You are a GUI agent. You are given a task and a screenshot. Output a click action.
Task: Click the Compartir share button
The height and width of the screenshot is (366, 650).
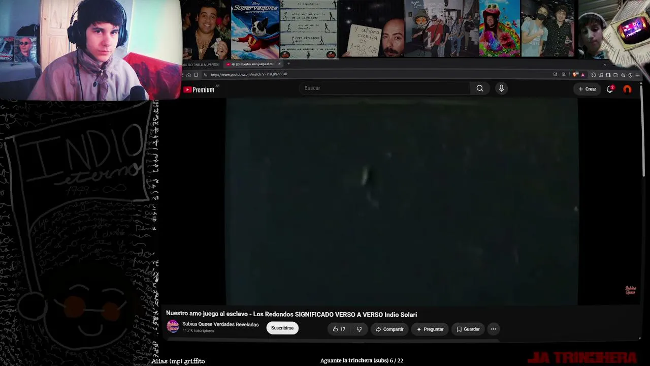coord(389,329)
